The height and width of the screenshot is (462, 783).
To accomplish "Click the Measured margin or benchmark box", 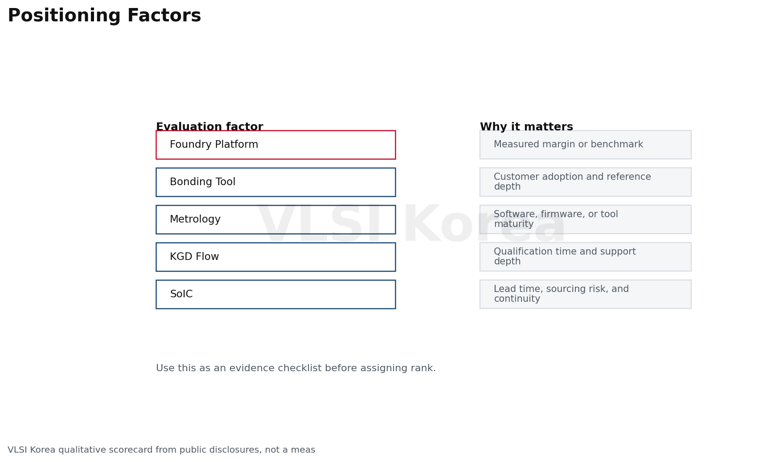I will (x=585, y=145).
